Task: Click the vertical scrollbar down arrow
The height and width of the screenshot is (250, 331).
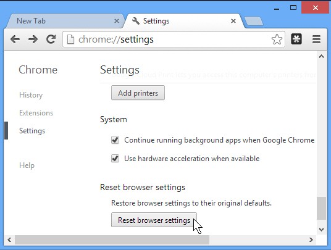Action: pyautogui.click(x=321, y=230)
